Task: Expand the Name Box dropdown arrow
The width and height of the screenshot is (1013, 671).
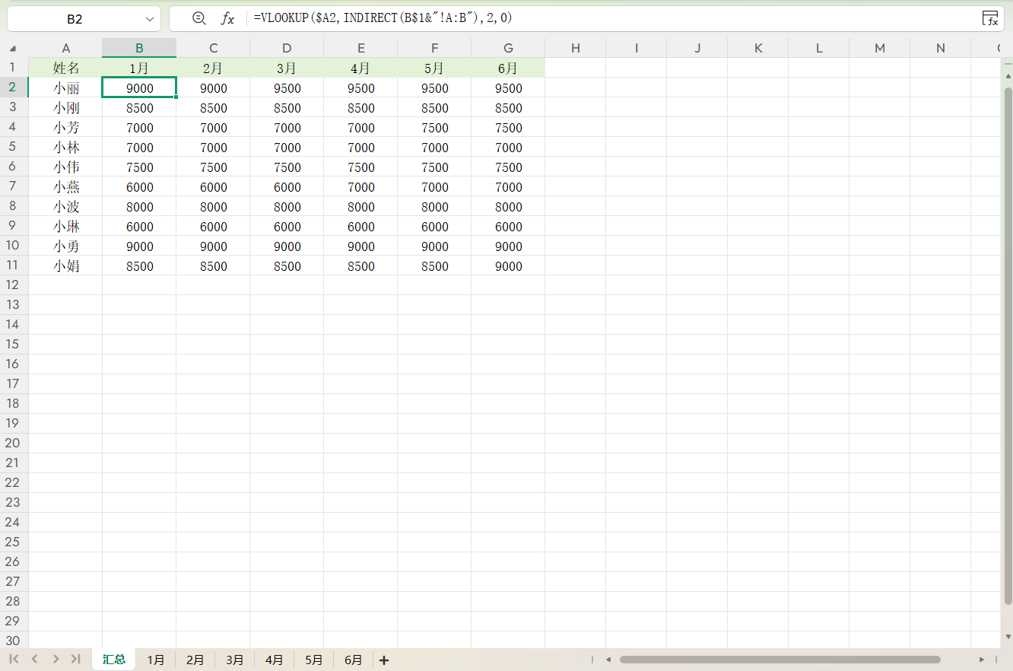Action: 149,19
